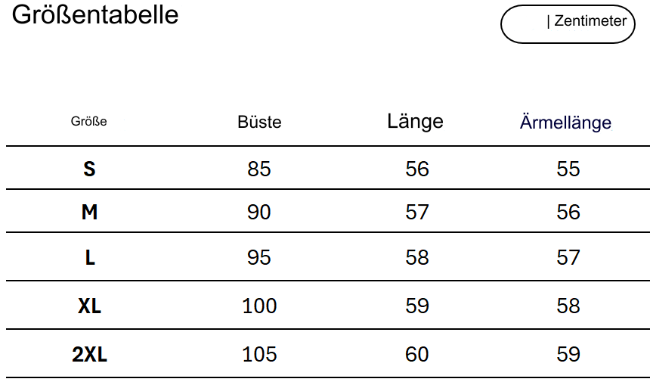The height and width of the screenshot is (382, 650).
Task: Click length value 60 for 2XL
Action: [417, 354]
